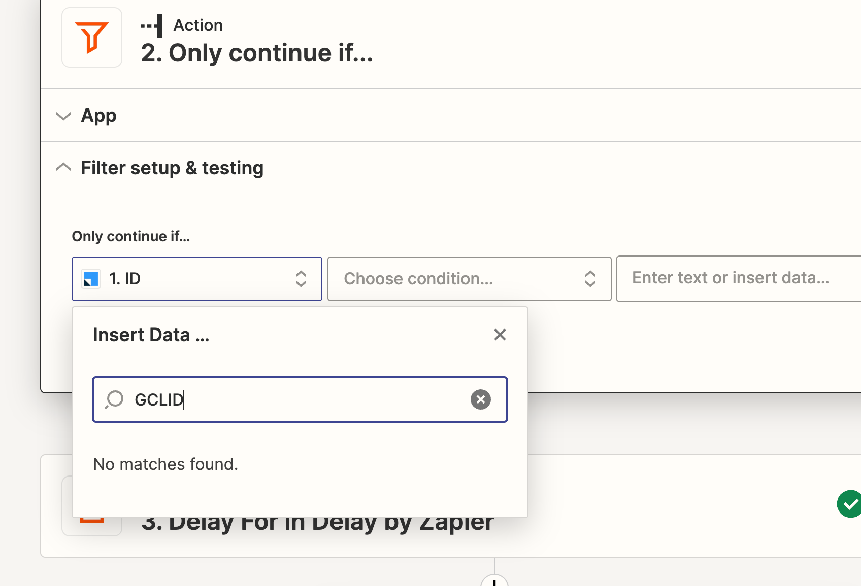Collapse Filter setup & testing chevron
This screenshot has width=861, height=586.
click(x=63, y=167)
